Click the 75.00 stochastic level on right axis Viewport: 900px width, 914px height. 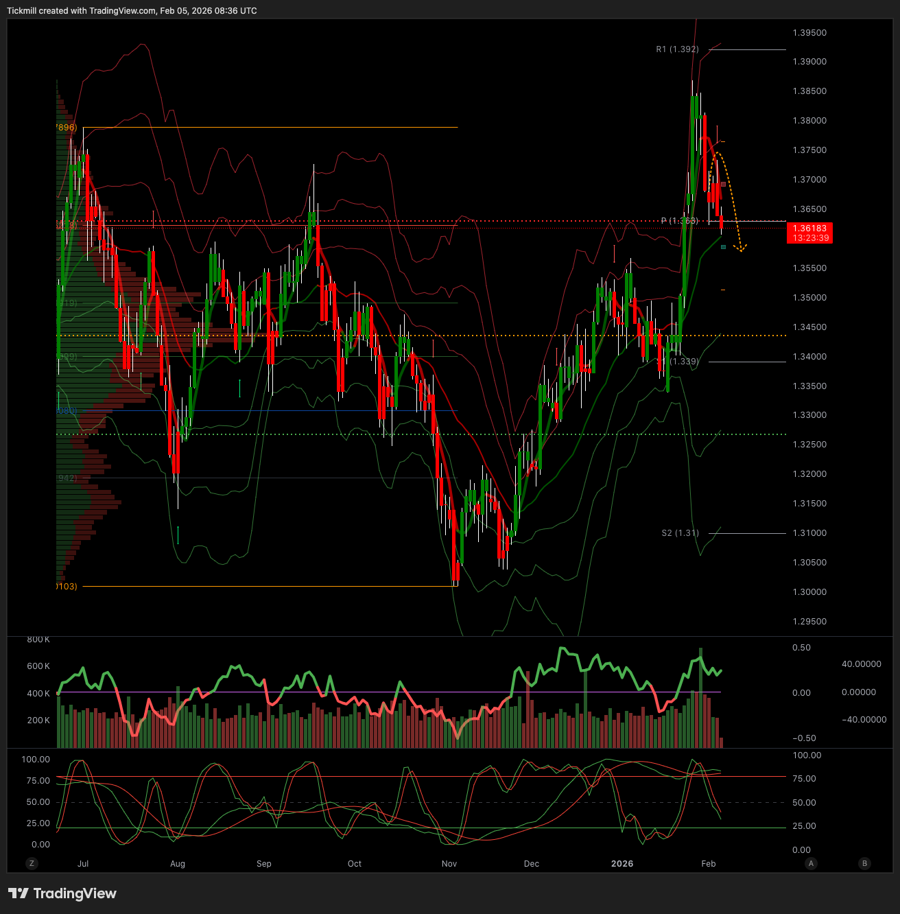(804, 779)
